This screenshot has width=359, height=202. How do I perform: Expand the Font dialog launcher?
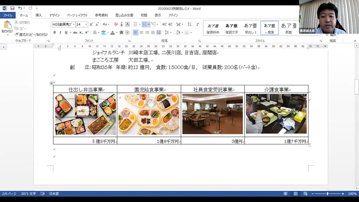tap(129, 41)
